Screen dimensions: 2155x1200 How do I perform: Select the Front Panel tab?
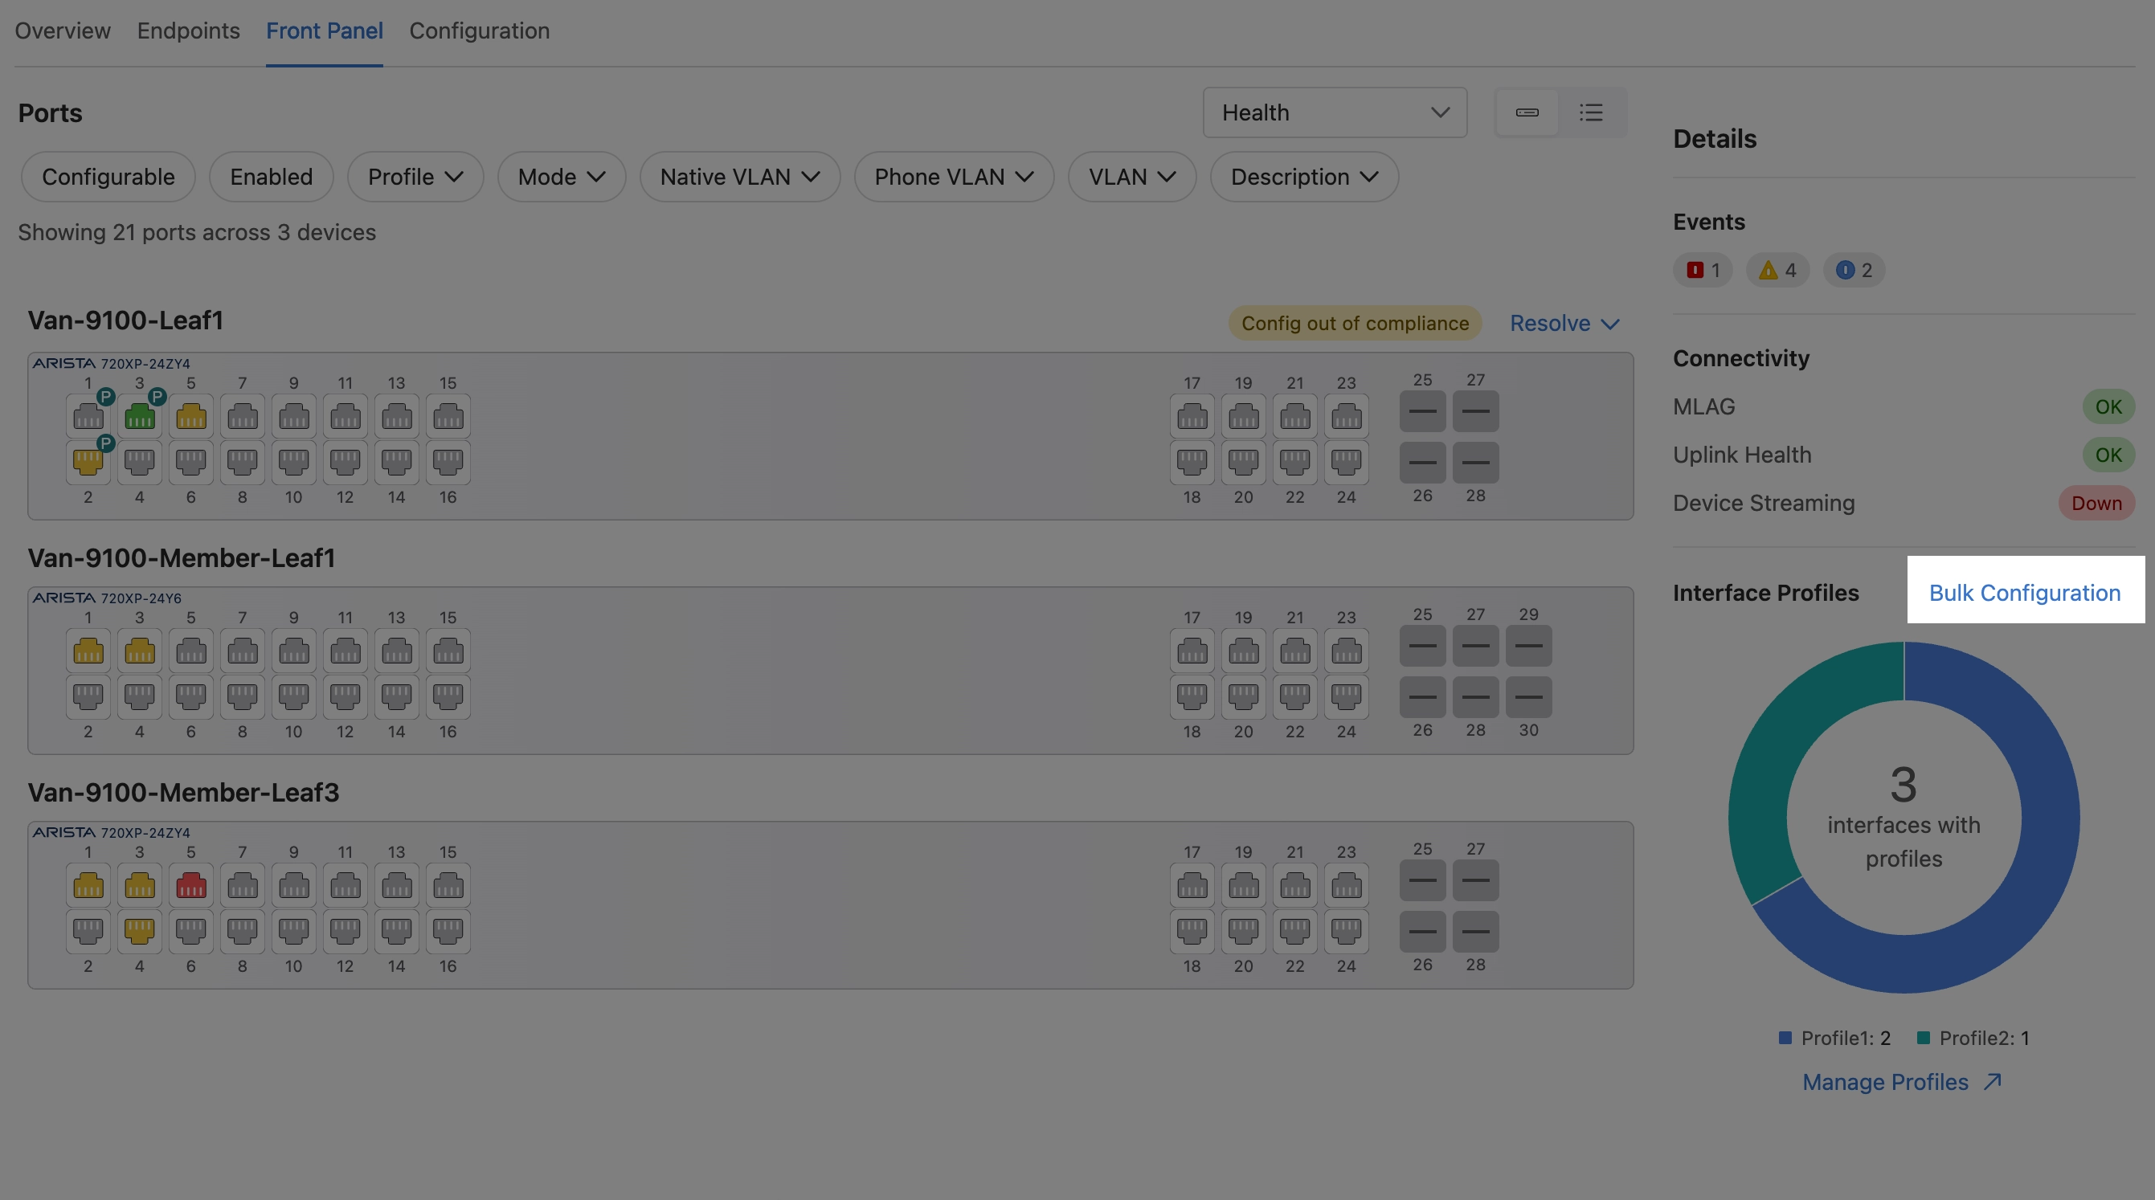[325, 31]
